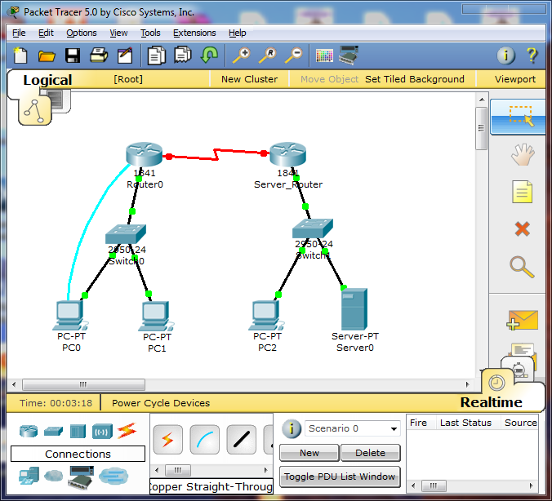
Task: Click the Add Simple PDU envelope
Action: (523, 320)
